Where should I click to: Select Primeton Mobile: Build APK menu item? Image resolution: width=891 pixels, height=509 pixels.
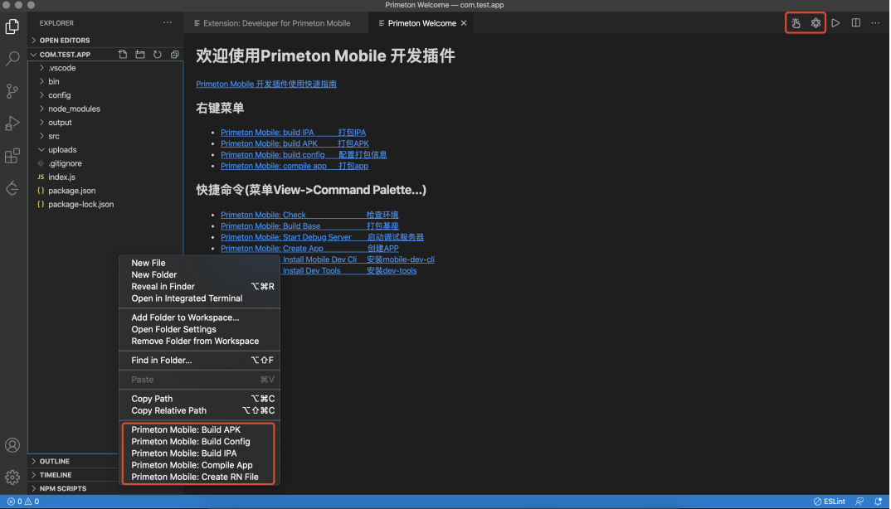coord(186,430)
